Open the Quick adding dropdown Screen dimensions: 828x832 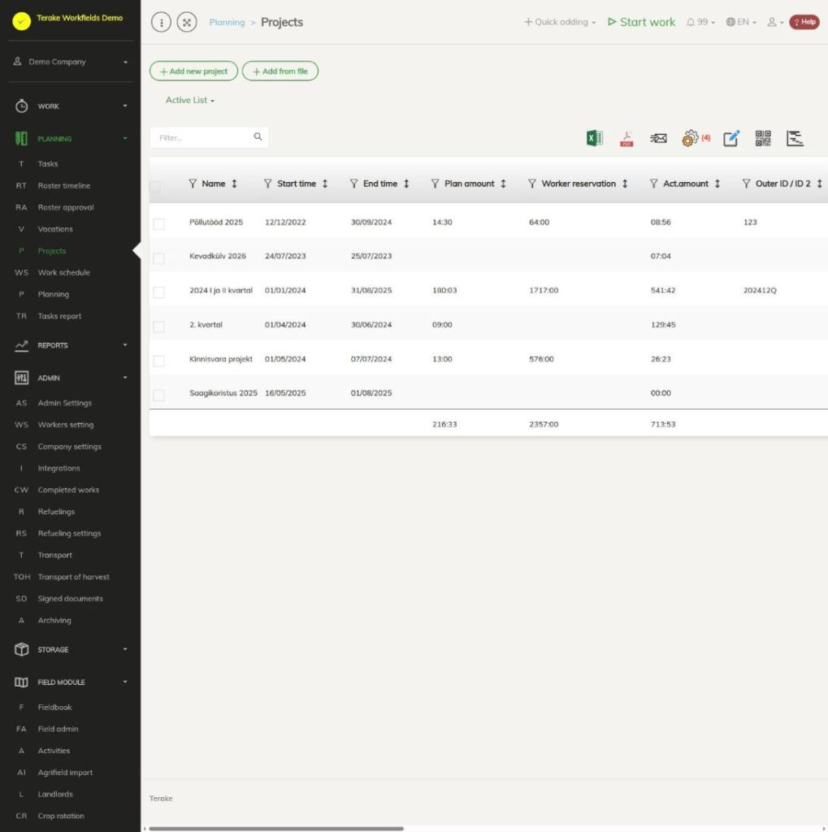pos(560,22)
